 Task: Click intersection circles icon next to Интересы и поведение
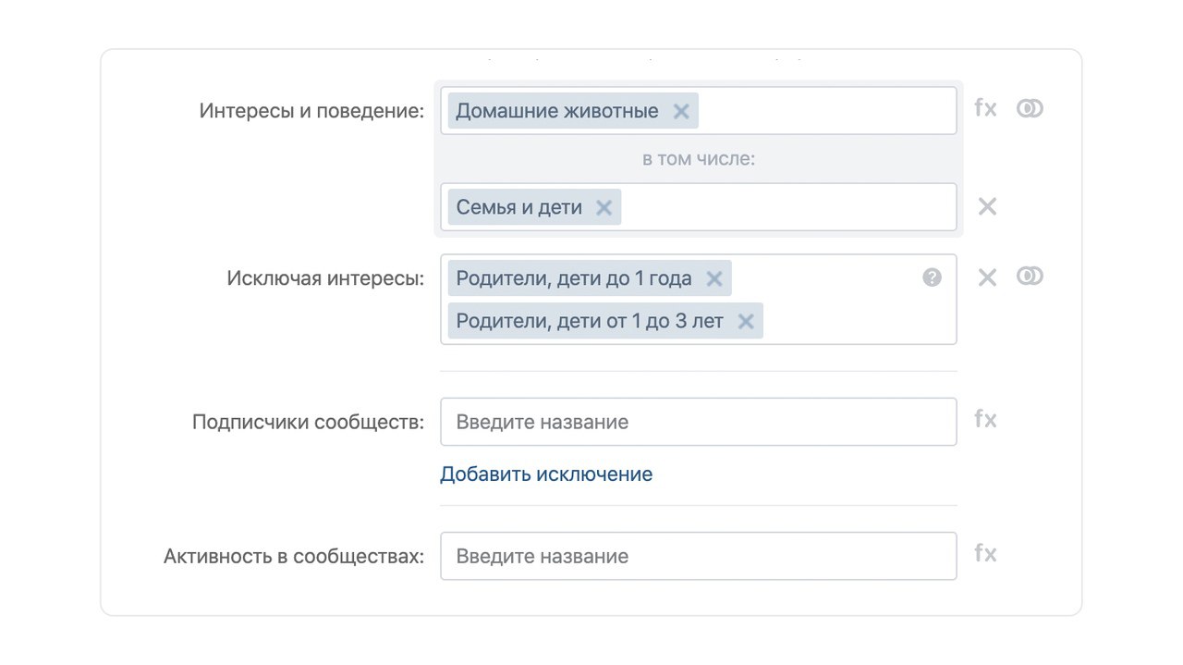[1030, 108]
